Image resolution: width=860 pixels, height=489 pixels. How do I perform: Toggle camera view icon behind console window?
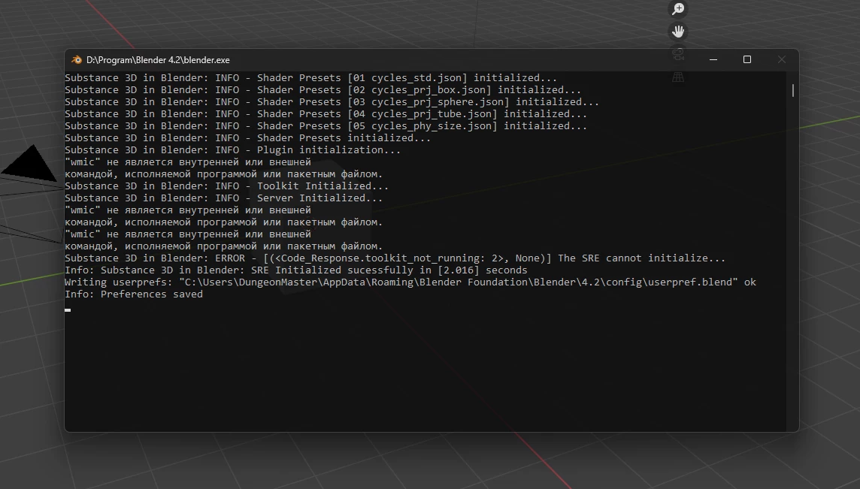[679, 54]
